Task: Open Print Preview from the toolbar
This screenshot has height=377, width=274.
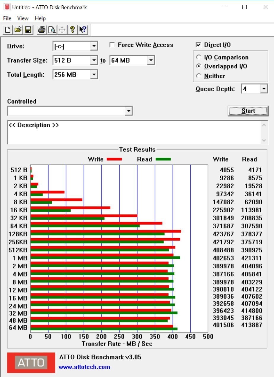Action: 52,30
